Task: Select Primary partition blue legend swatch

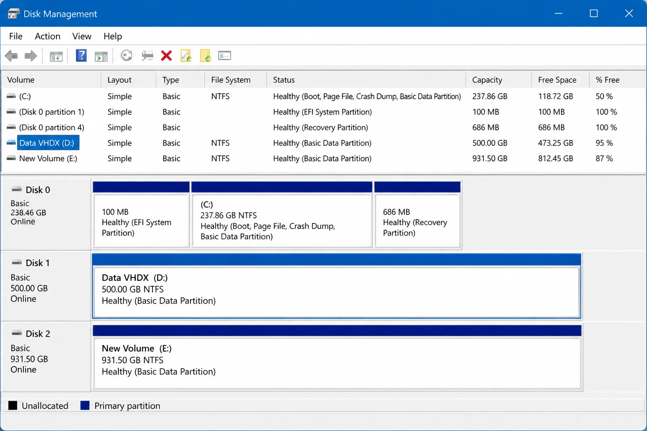Action: (x=85, y=405)
